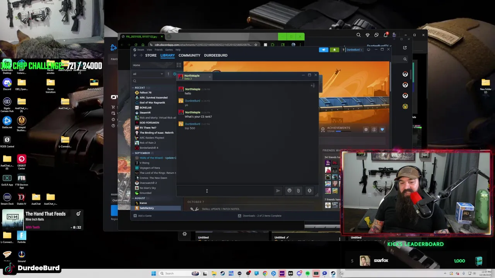This screenshot has width=495, height=278.
Task: Open the Friends menu in Steam
Action: [159, 50]
